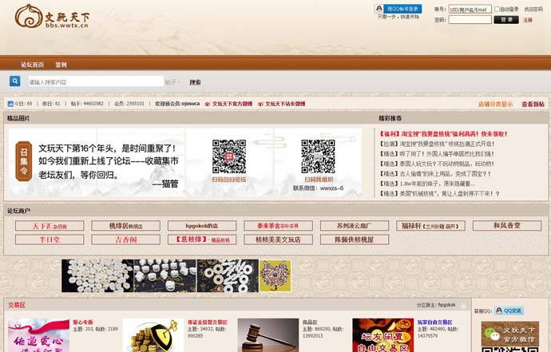Open the 文玩天下站长微博 Weibo icon link
This screenshot has height=352, width=551.
click(x=260, y=104)
